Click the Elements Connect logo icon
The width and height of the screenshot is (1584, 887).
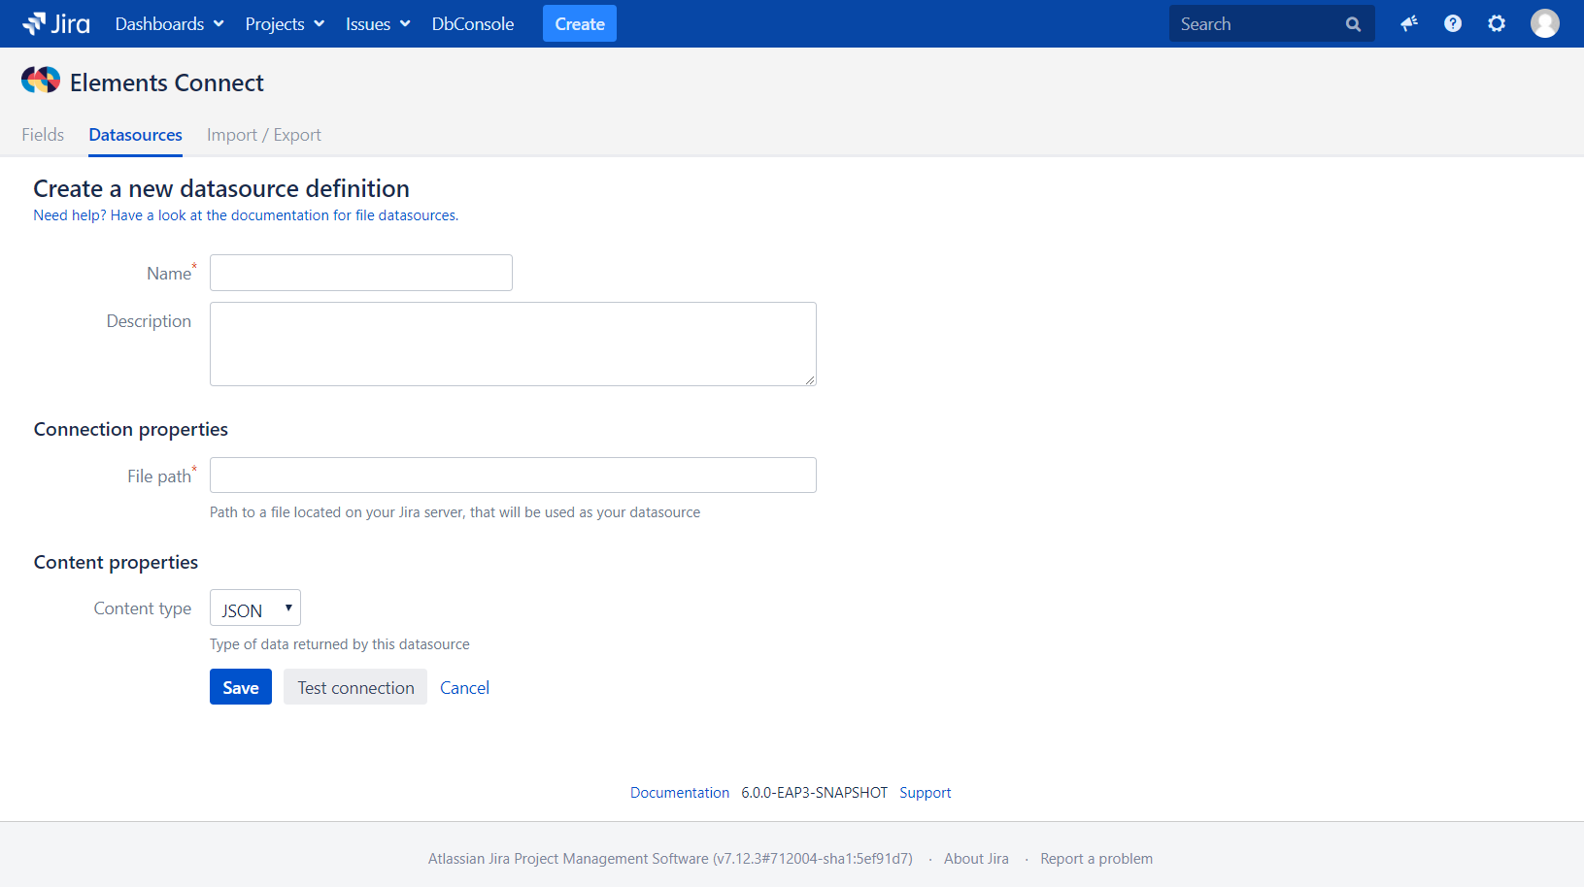pos(41,81)
